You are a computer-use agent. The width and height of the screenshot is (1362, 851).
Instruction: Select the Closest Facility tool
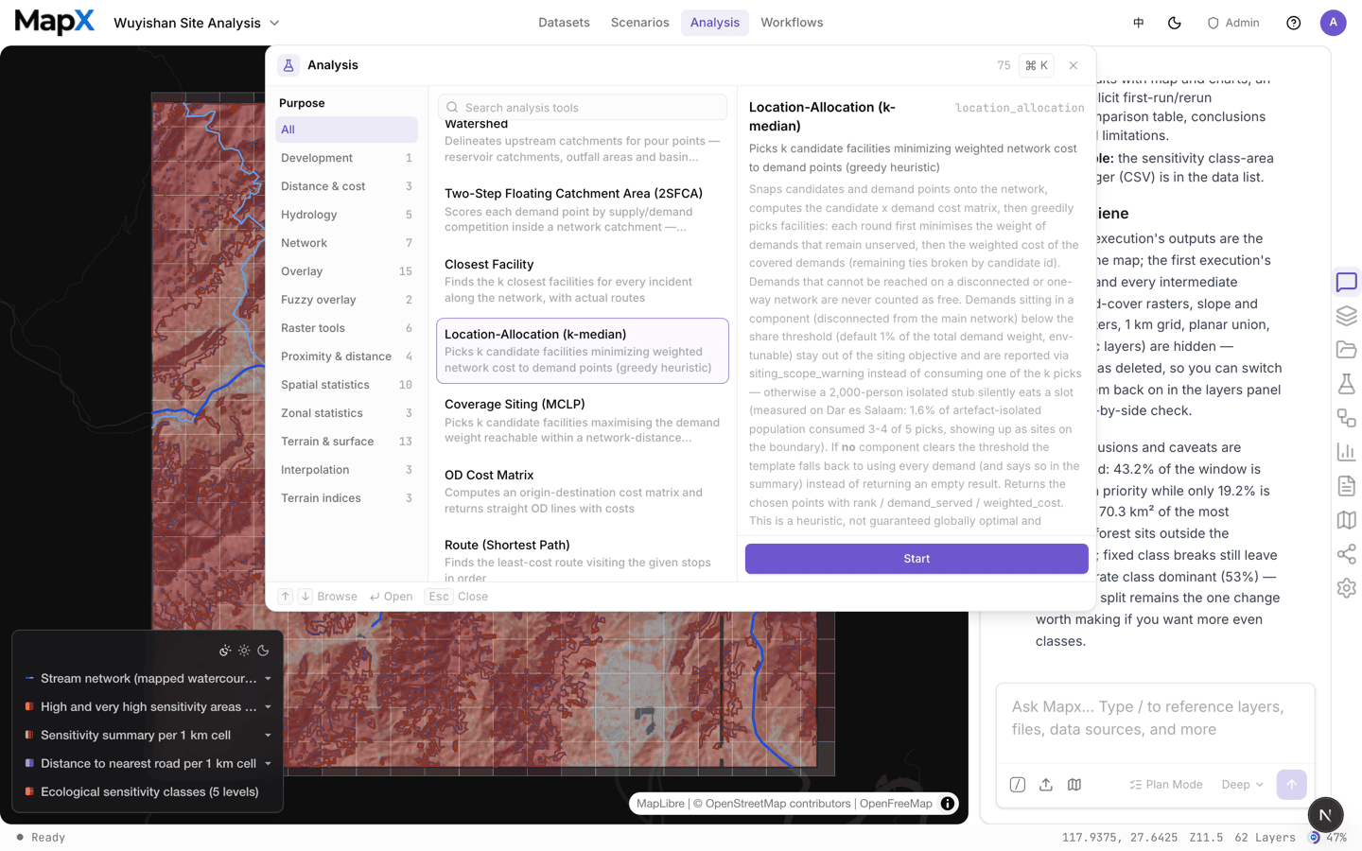click(583, 281)
